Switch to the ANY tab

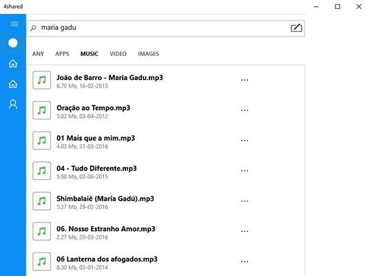38,54
